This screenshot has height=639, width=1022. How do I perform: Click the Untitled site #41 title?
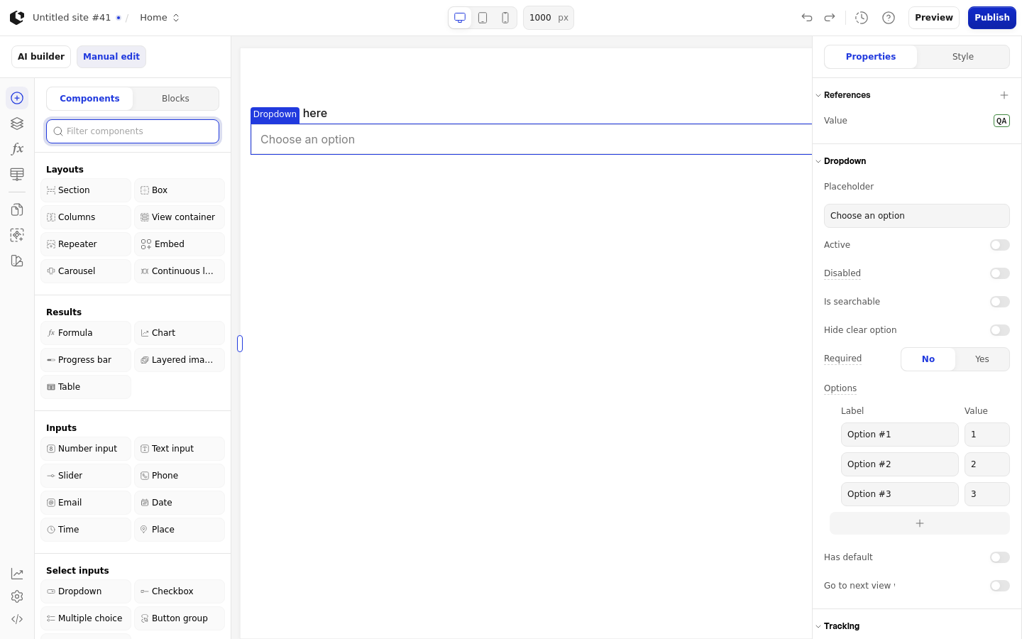(x=72, y=18)
